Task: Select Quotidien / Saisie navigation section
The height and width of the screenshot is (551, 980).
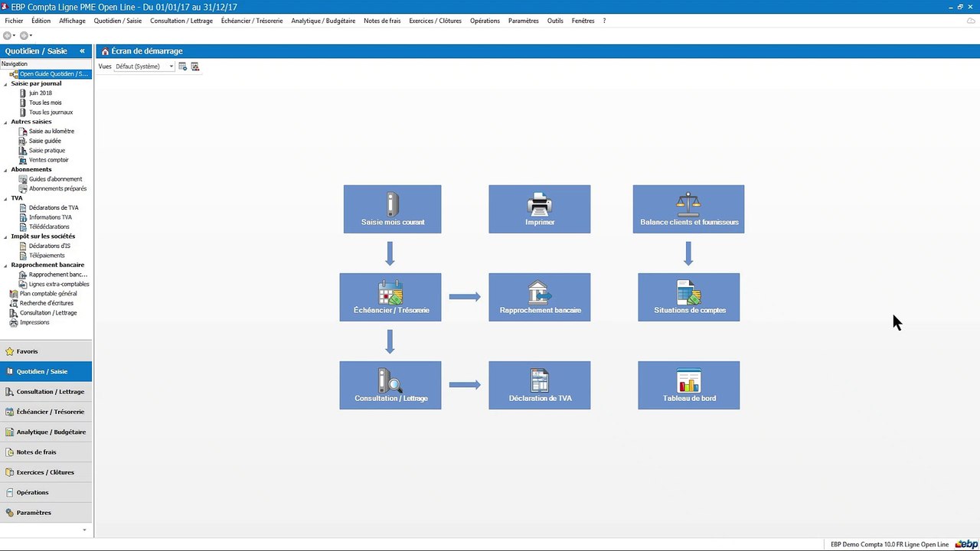Action: coord(46,371)
